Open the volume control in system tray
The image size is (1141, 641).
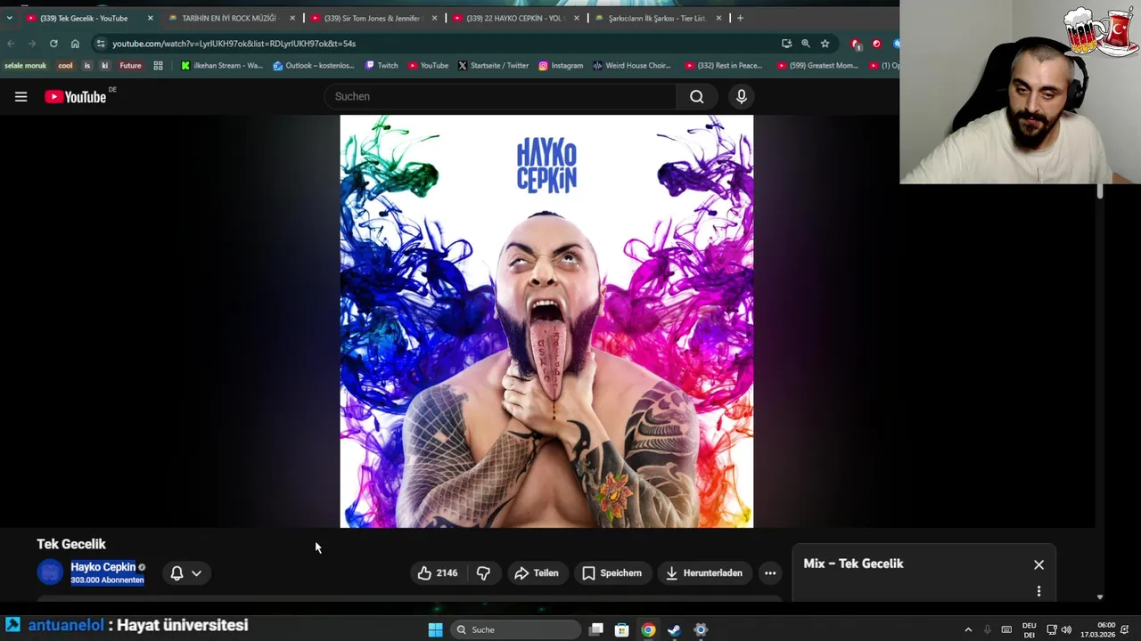tap(1066, 630)
